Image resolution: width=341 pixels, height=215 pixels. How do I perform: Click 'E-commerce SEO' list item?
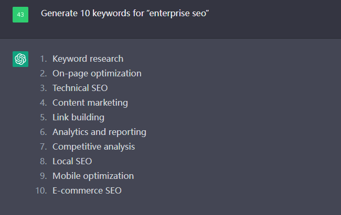point(87,191)
